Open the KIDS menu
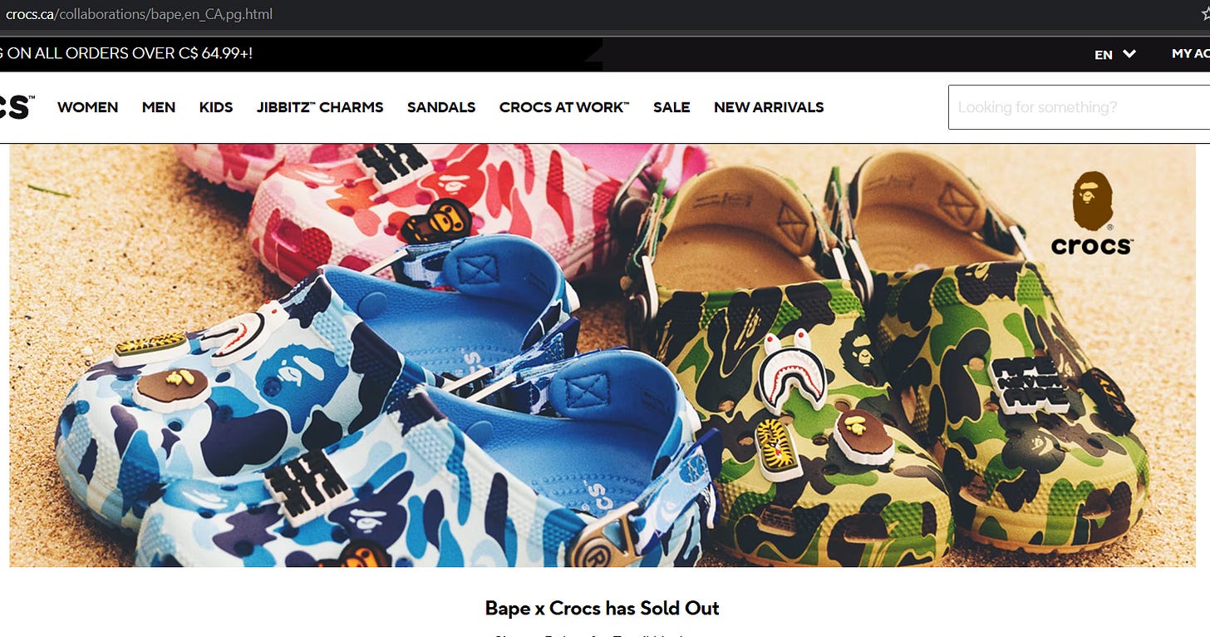Viewport: 1210px width, 637px height. [216, 107]
